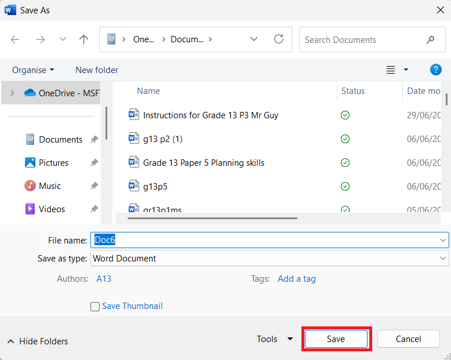This screenshot has height=360, width=451.
Task: Select the g13p5 document
Action: tap(155, 187)
